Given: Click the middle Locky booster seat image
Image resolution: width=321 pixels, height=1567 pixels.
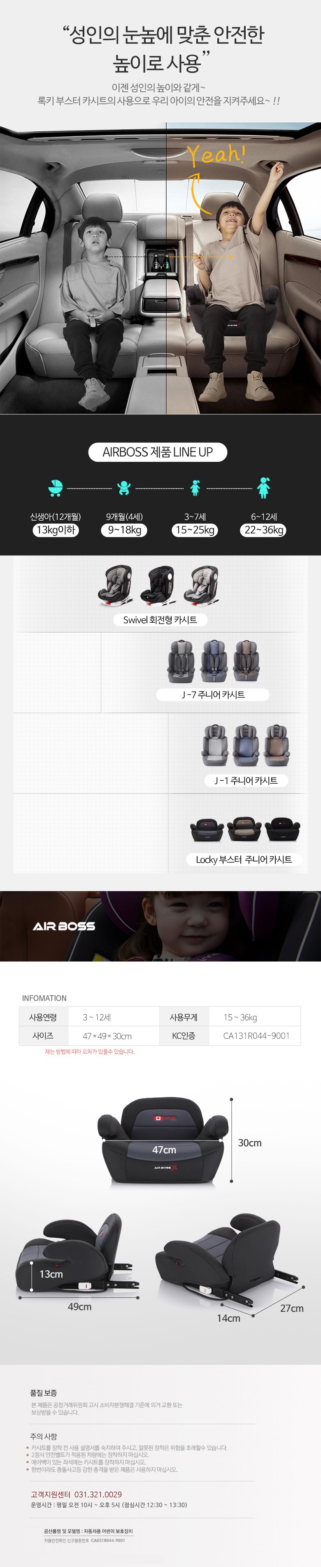Looking at the screenshot, I should [244, 829].
